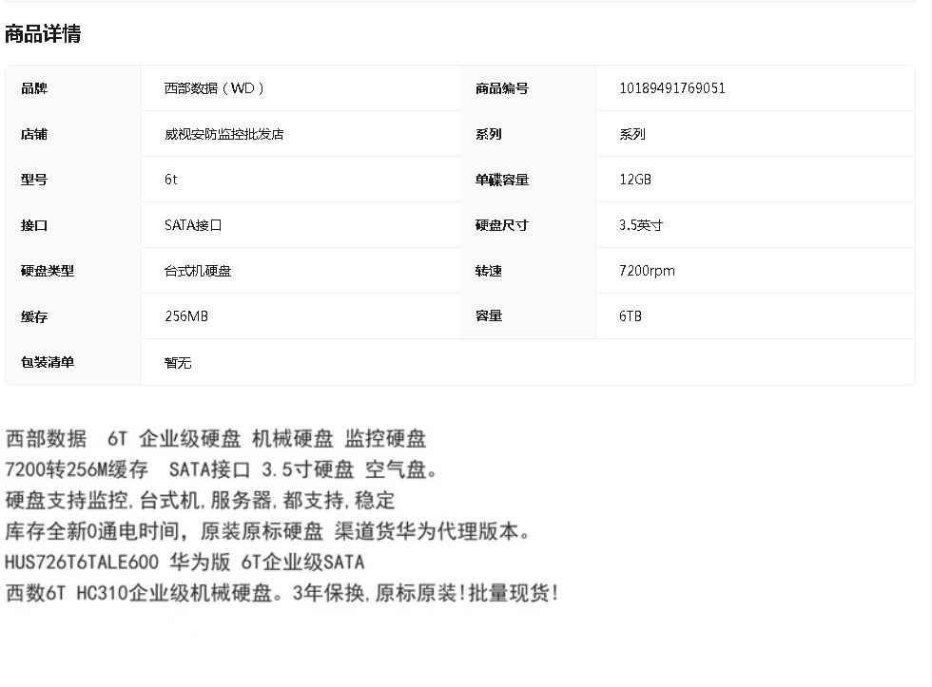Select the 硬盘类型 label cell

pos(73,271)
